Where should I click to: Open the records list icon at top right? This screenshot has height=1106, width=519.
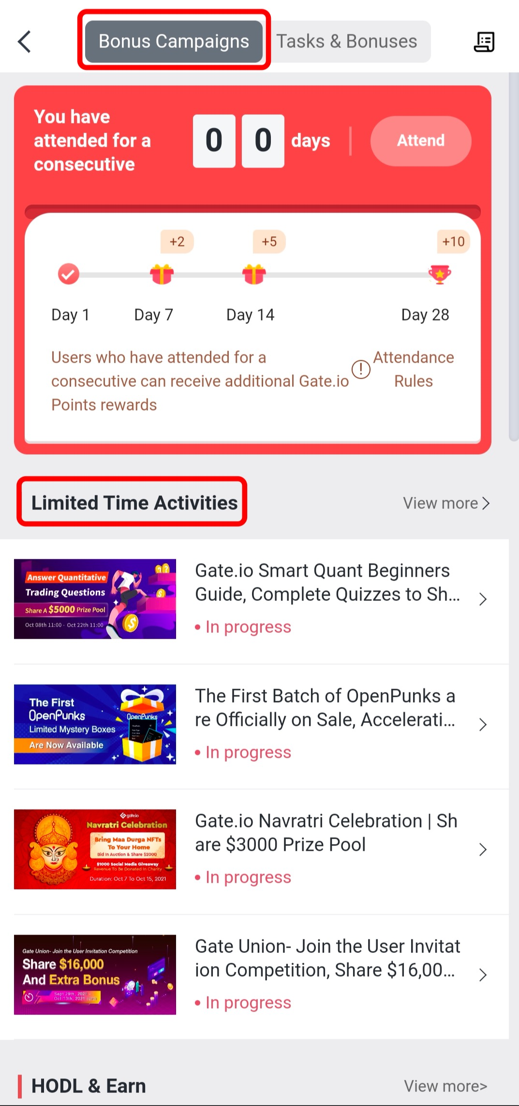pyautogui.click(x=484, y=42)
